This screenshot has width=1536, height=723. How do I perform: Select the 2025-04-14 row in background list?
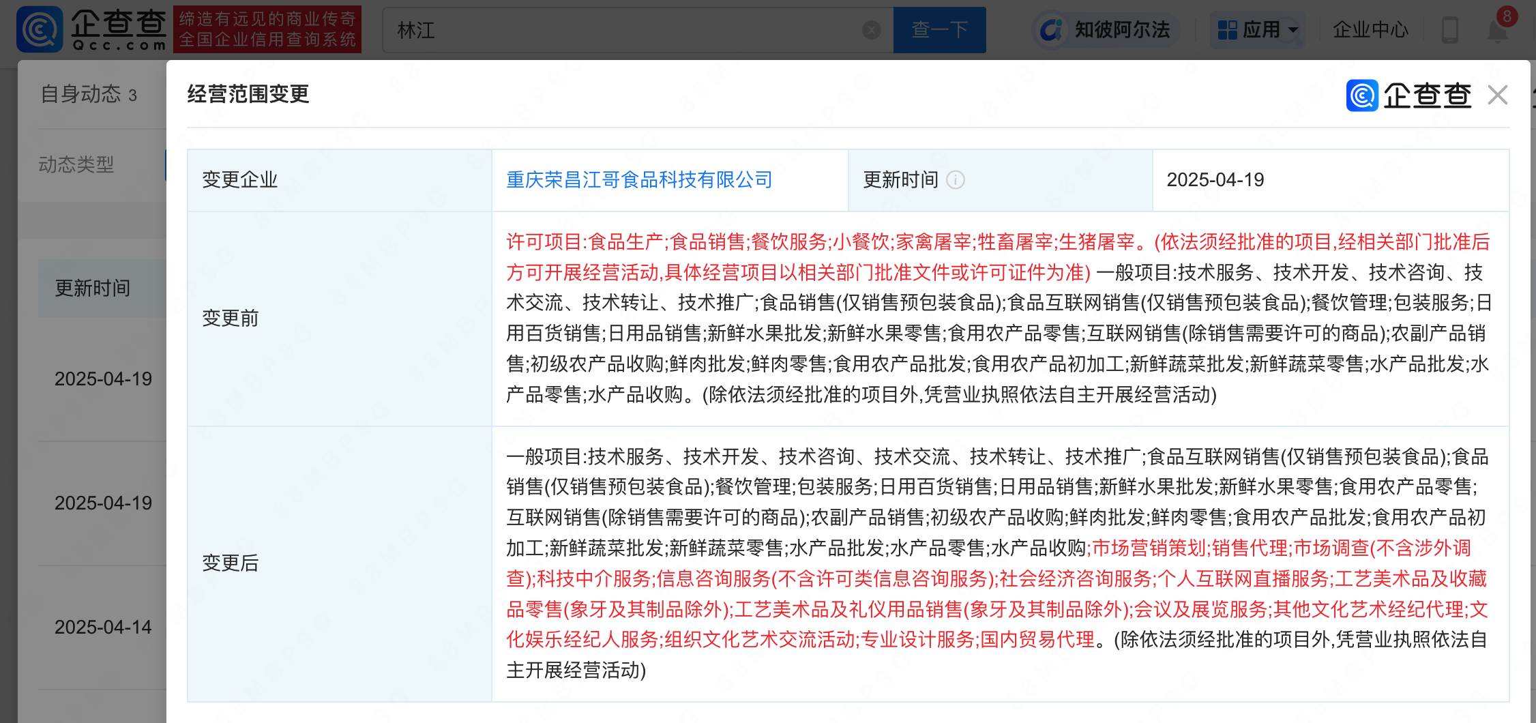tap(103, 628)
